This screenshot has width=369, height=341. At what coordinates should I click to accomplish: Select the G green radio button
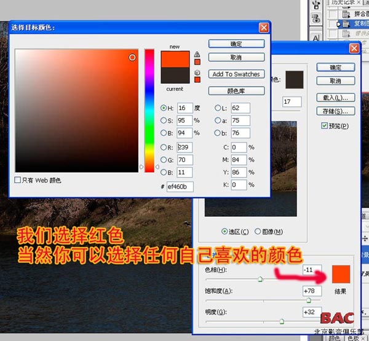[x=164, y=160]
